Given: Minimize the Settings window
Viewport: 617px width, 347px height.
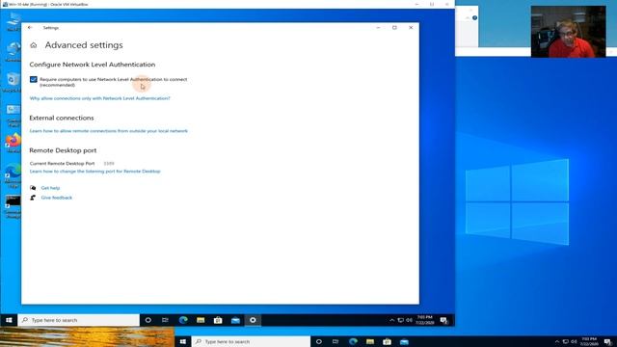Looking at the screenshot, I should [x=378, y=28].
